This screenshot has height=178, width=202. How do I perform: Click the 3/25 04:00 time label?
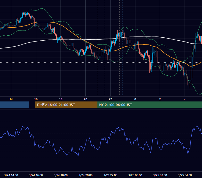[185, 175]
